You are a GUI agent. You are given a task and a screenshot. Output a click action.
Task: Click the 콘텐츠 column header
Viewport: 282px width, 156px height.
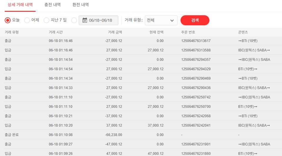click(x=243, y=32)
